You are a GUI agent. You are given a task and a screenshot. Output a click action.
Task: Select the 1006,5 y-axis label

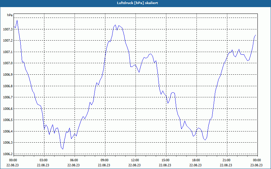click(8, 120)
